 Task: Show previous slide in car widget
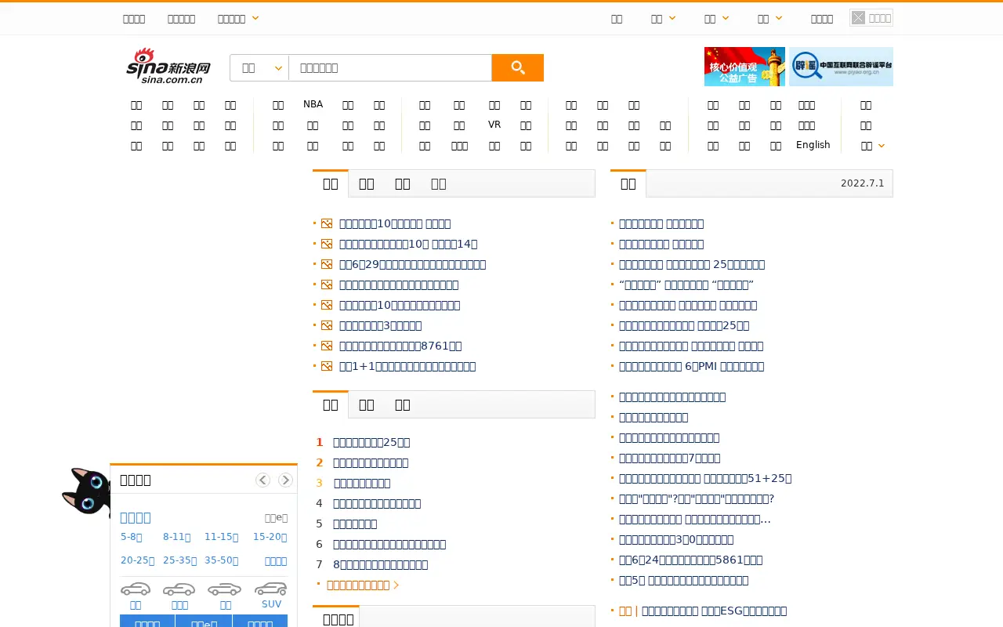pyautogui.click(x=263, y=480)
